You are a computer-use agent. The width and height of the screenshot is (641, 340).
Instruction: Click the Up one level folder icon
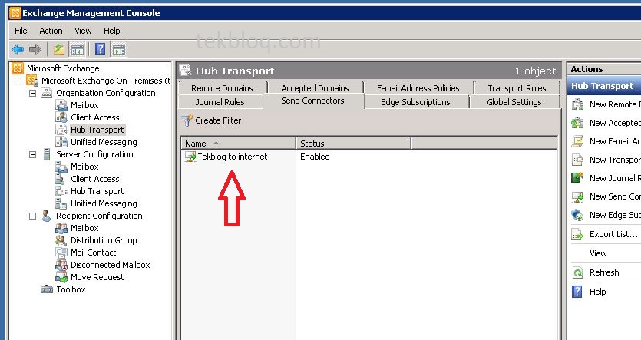click(59, 49)
